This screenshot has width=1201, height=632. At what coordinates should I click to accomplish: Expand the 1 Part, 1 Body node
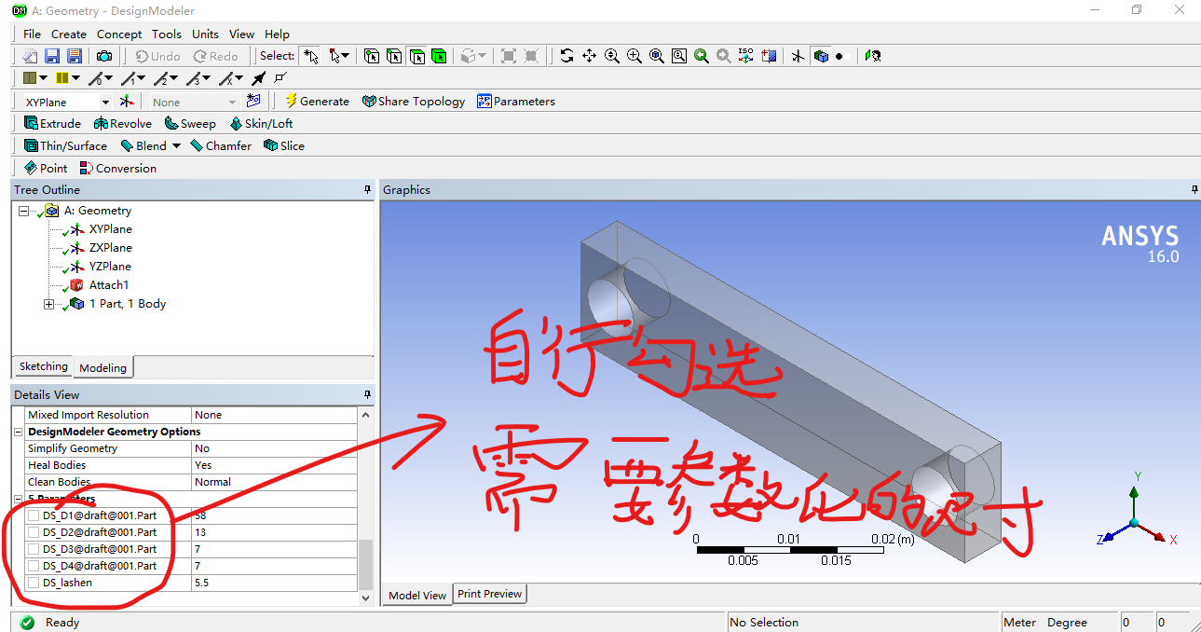[x=49, y=303]
